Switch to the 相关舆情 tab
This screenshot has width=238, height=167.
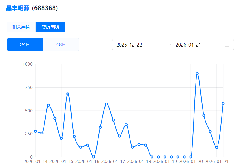pos(21,27)
